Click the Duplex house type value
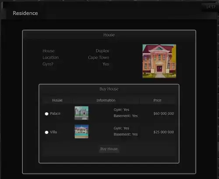The image size is (219, 179). click(102, 51)
